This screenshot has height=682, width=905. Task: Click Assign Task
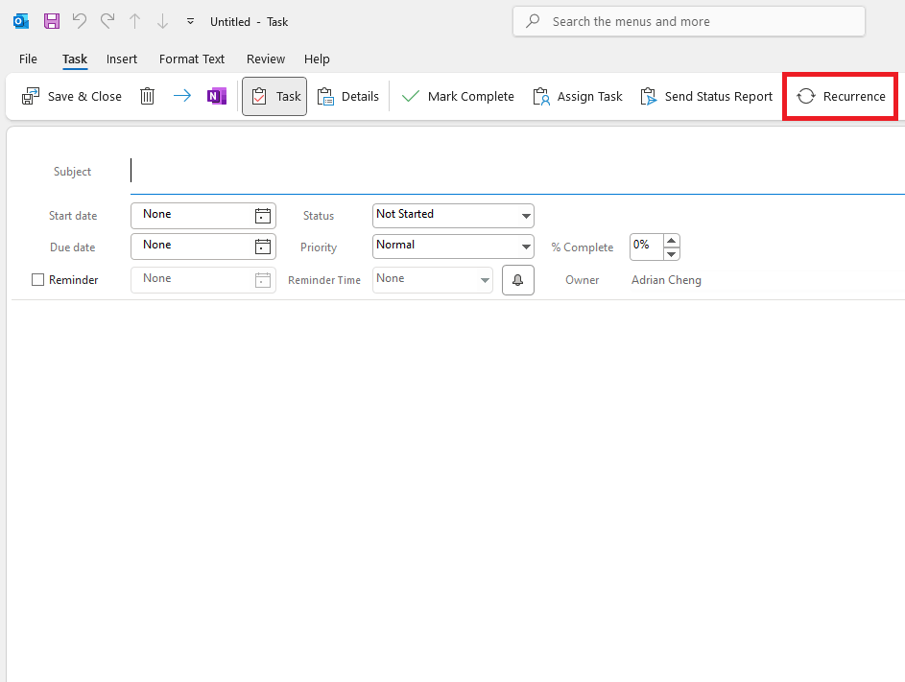coord(577,96)
